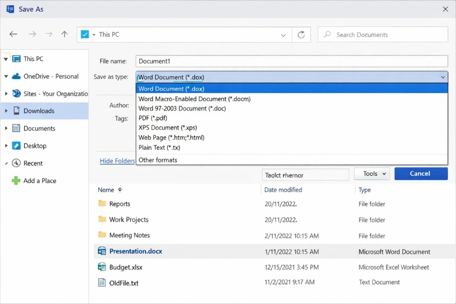
Task: Click the Hide Folders link
Action: coord(117,161)
